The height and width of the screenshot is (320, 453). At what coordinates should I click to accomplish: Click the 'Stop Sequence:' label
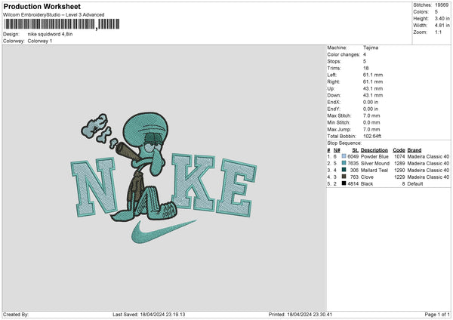tap(344, 143)
